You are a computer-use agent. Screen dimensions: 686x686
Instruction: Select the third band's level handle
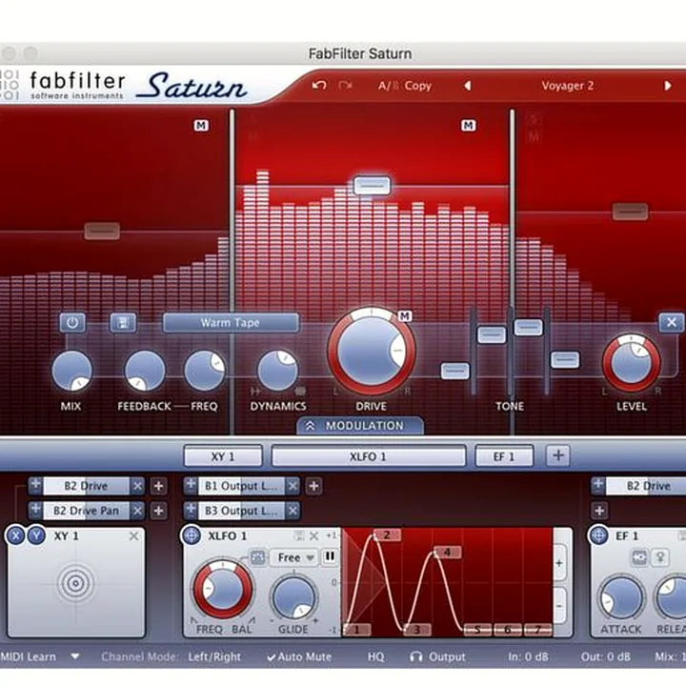click(630, 212)
